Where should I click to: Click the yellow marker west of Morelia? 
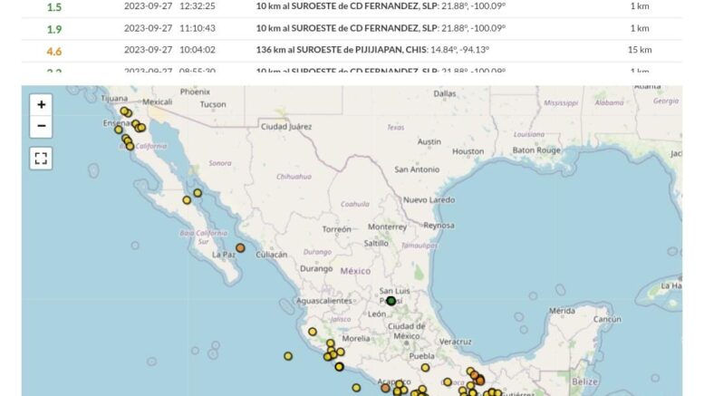313,332
